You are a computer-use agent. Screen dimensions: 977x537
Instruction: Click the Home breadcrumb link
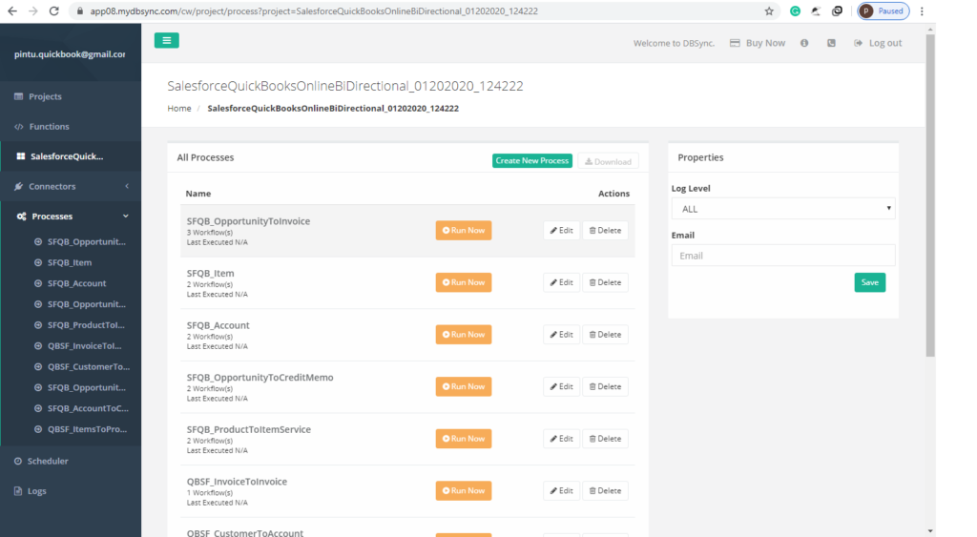click(179, 109)
